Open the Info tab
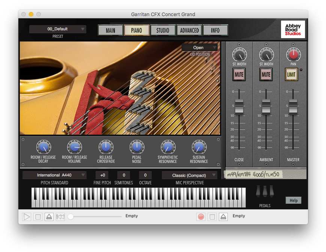326x252 pixels. click(x=215, y=31)
